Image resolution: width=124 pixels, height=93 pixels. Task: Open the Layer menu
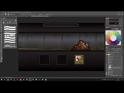(x=11, y=12)
